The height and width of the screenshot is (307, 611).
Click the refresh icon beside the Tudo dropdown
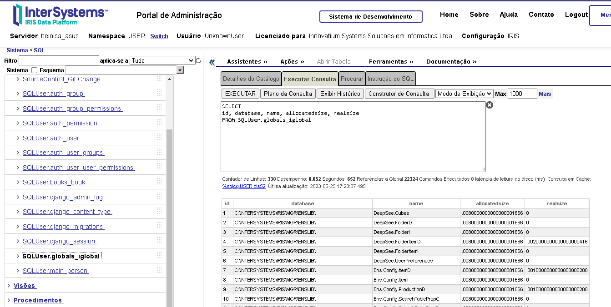[x=198, y=60]
